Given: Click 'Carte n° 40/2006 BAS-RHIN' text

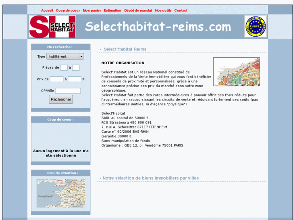Looking at the screenshot, I should (x=125, y=132).
